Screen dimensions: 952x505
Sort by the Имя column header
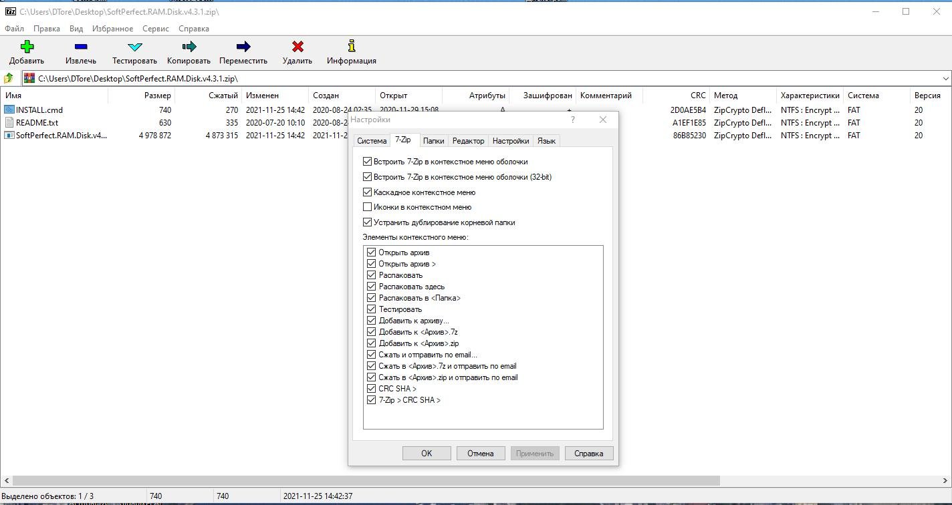click(x=53, y=96)
